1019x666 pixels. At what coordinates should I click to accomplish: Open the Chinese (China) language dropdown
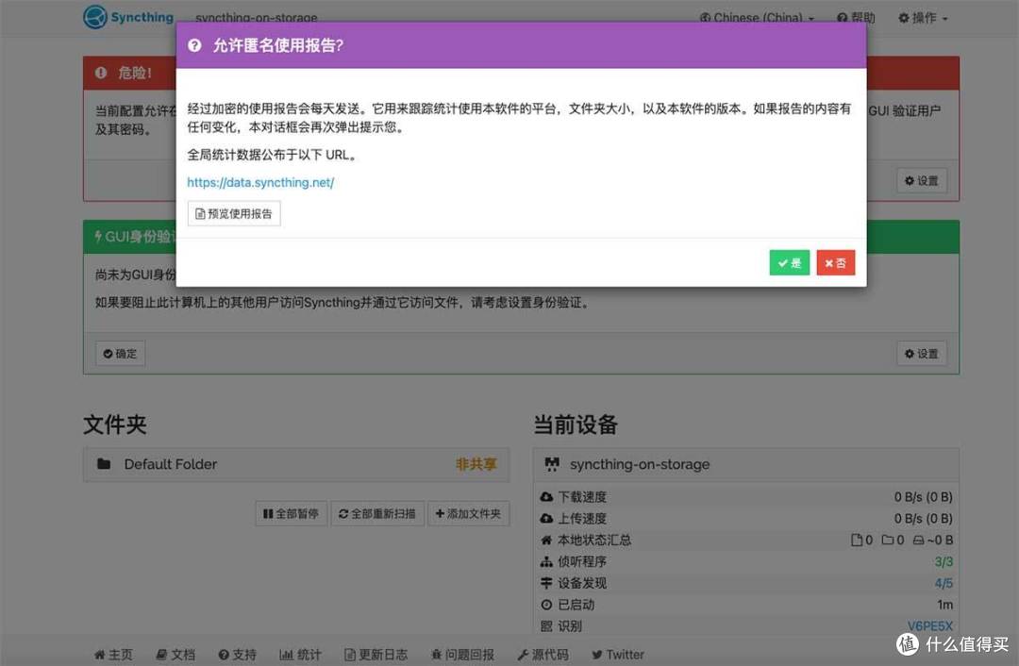756,17
